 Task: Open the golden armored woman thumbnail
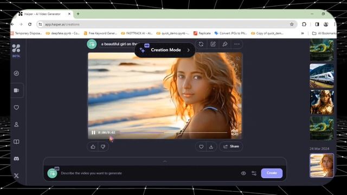[322, 102]
